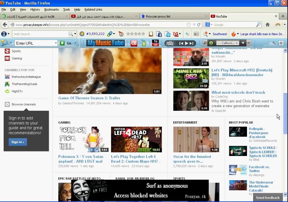288x202 pixels.
Task: Open the weather Southwest dropdown arrow
Action: coord(210,34)
